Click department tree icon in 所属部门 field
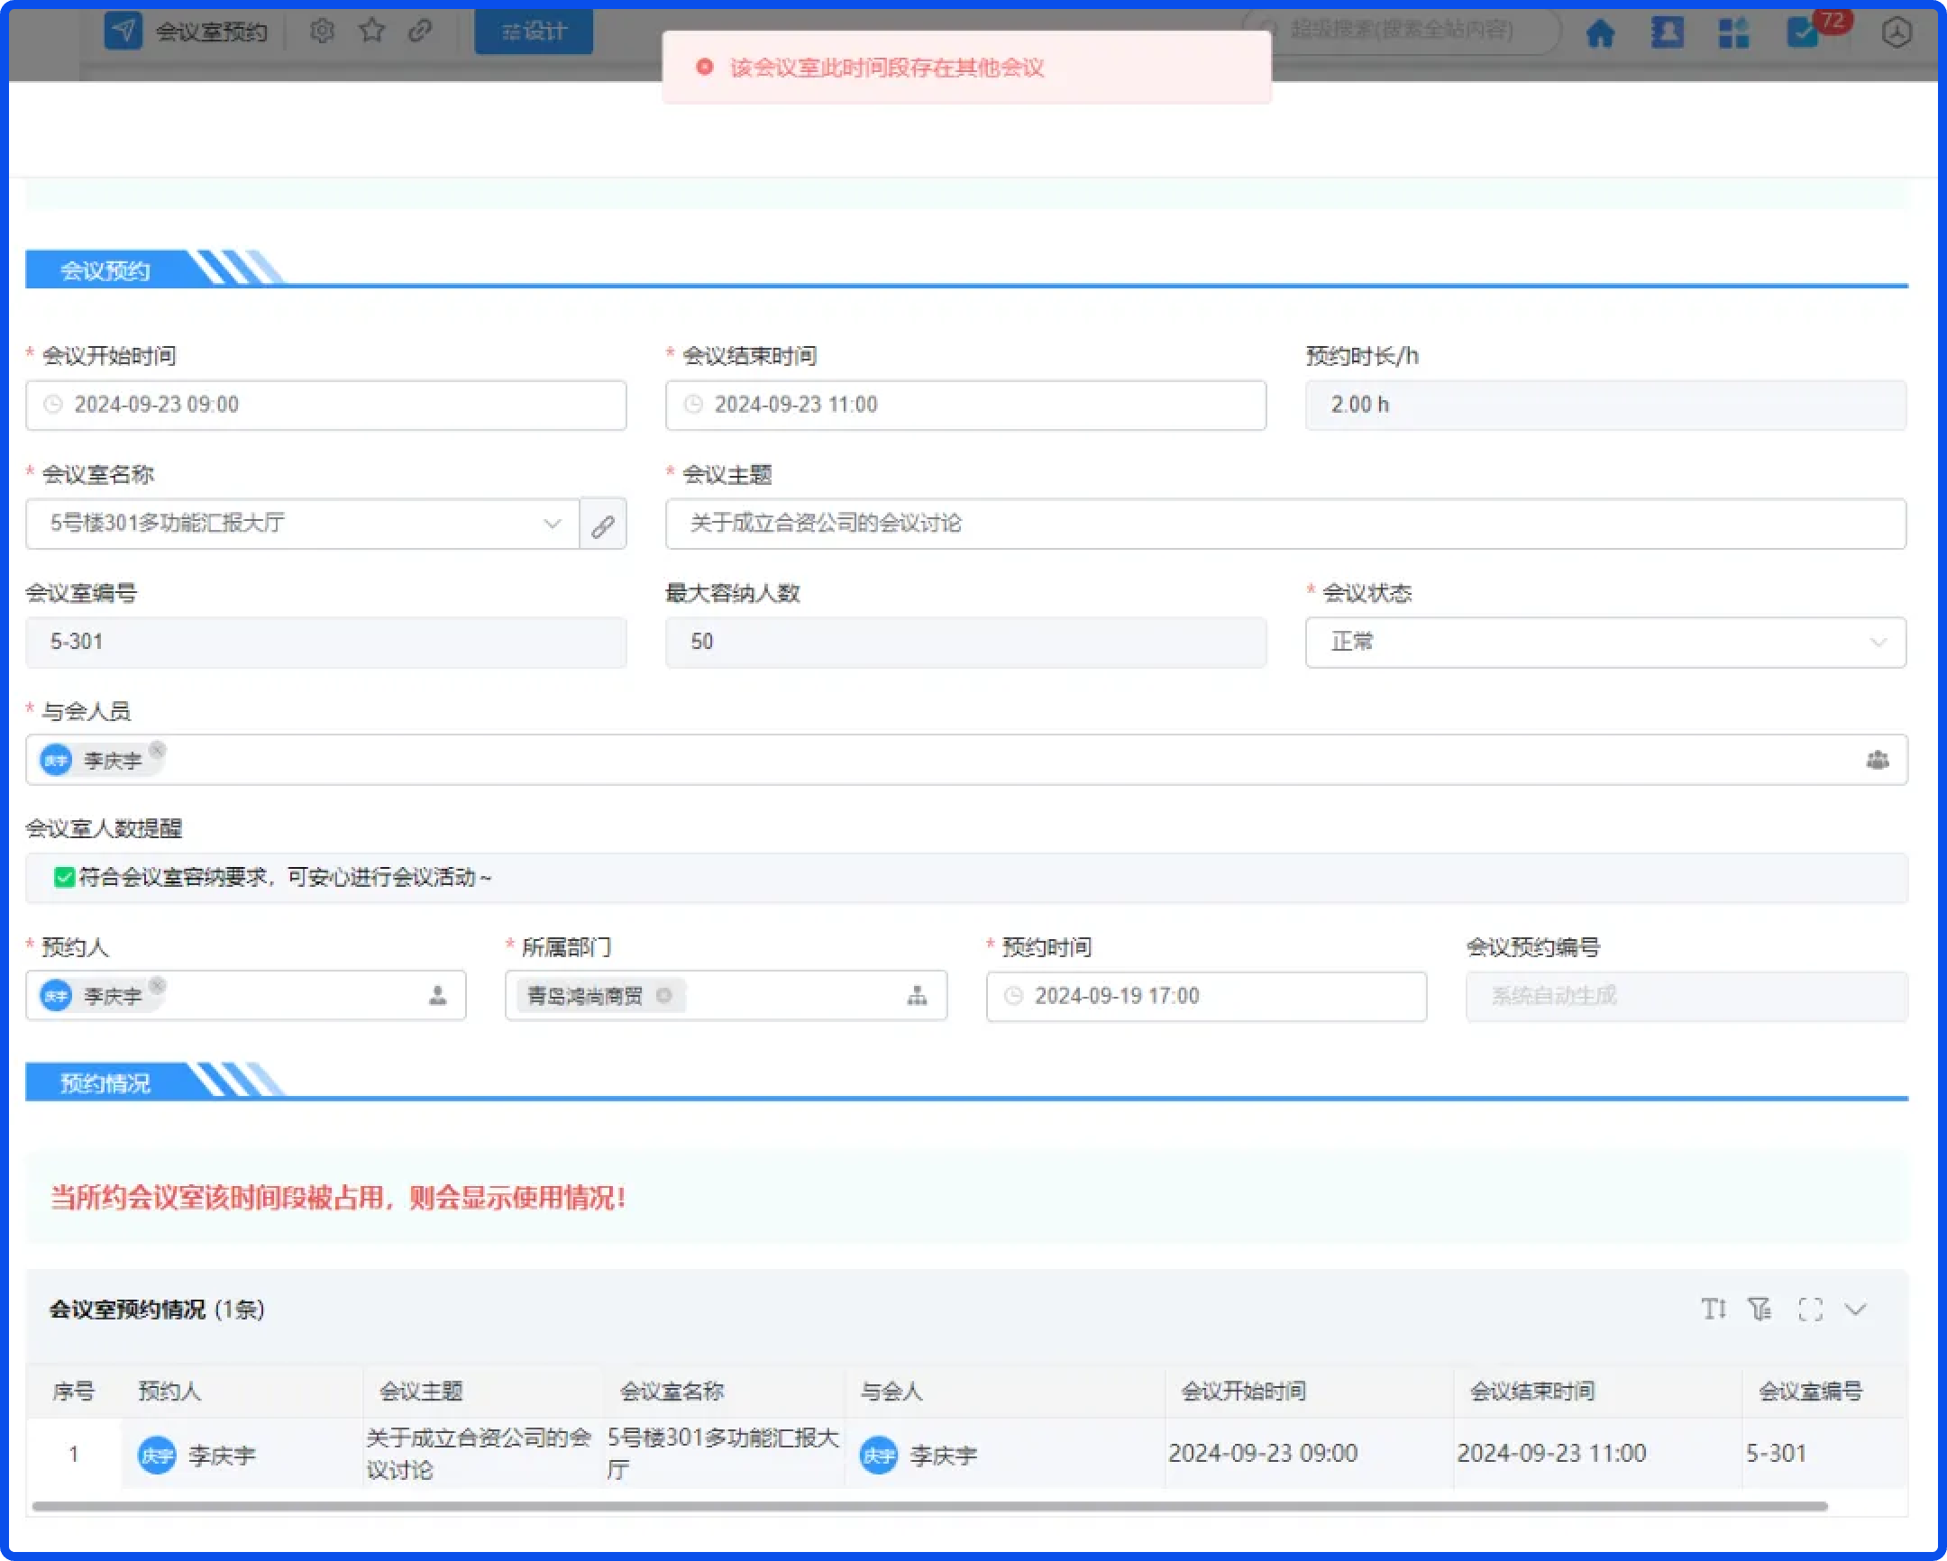The width and height of the screenshot is (1947, 1561). (x=917, y=996)
